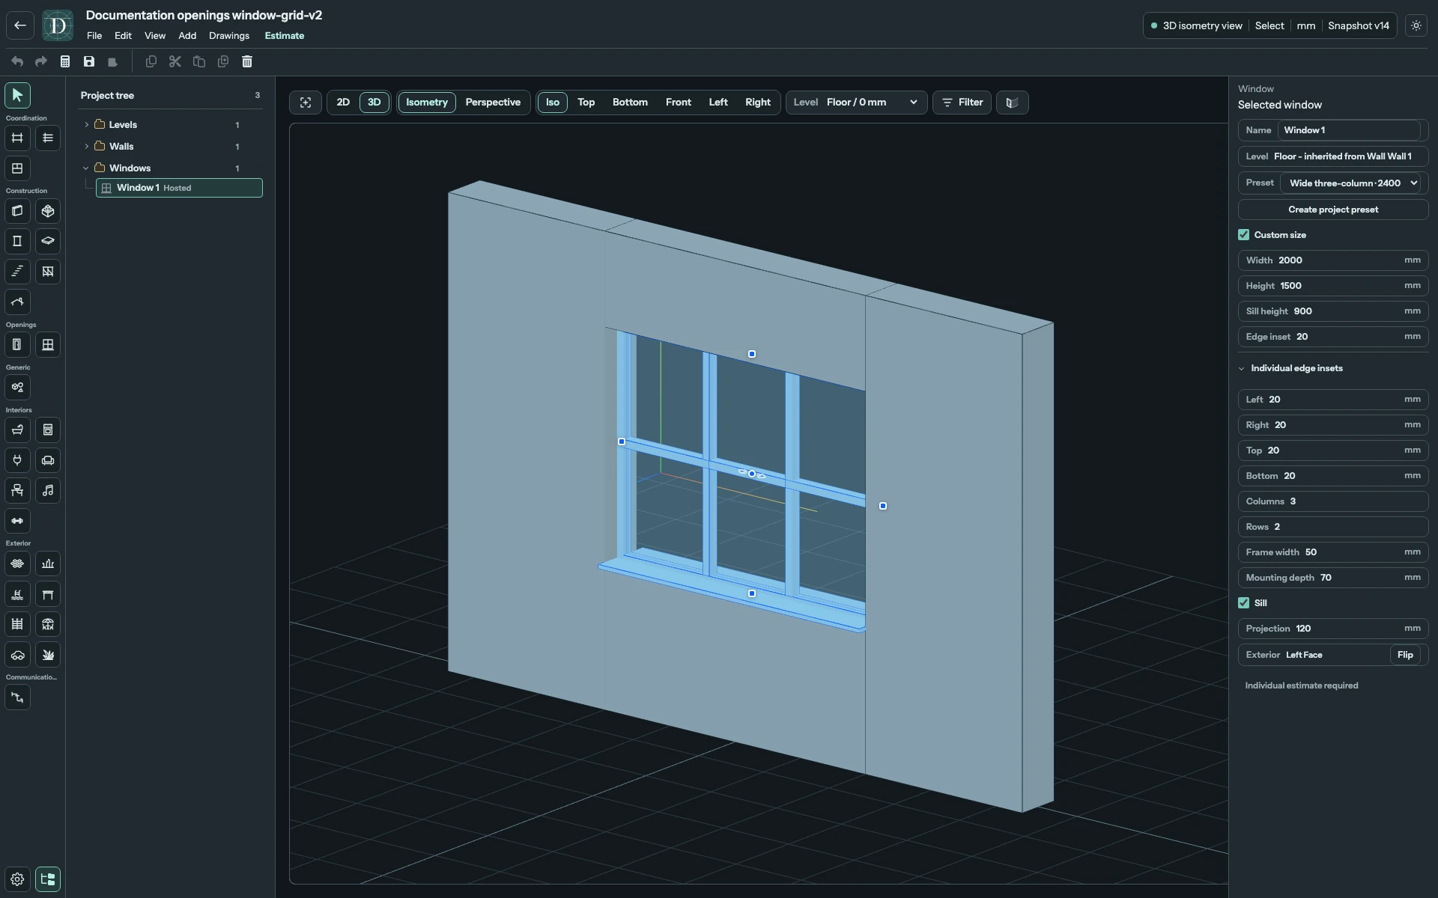Choose the stairs tool in Construction

(17, 272)
